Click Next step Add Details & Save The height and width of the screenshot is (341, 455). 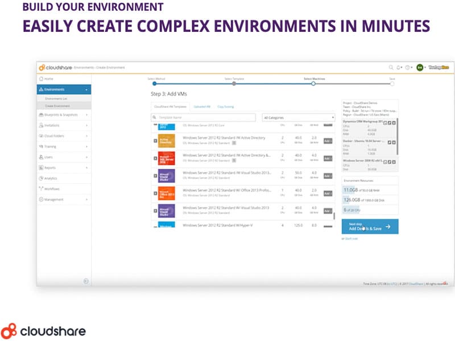coord(370,226)
